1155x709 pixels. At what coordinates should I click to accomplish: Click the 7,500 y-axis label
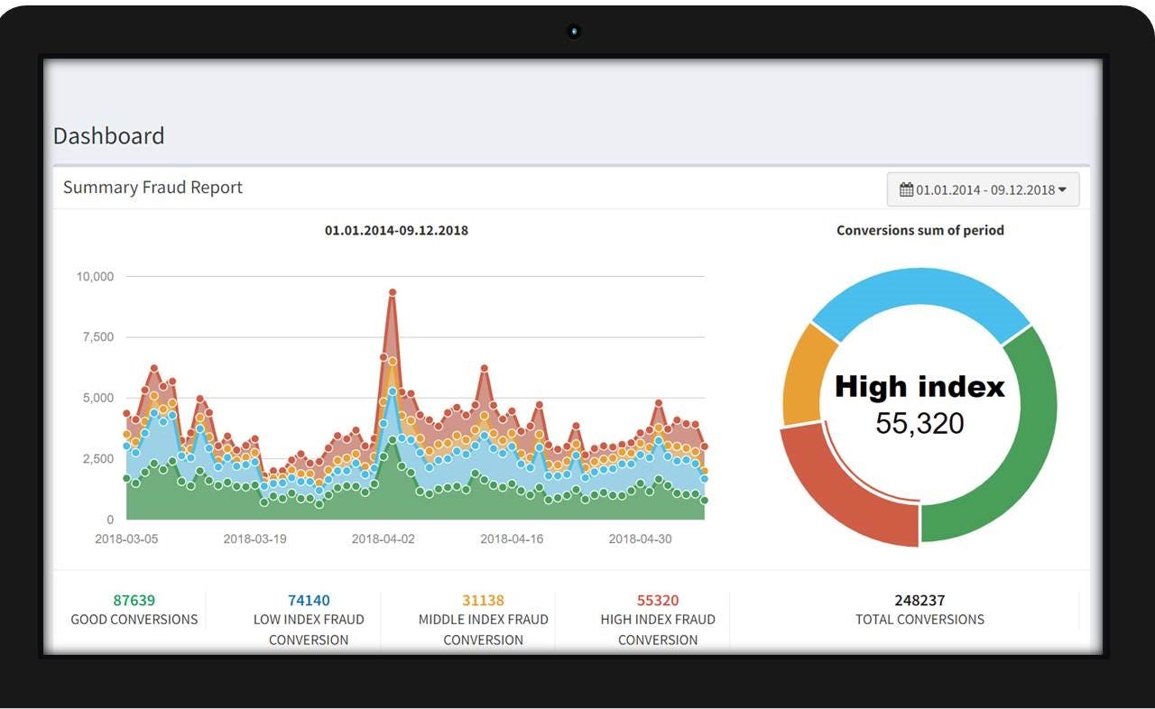click(x=97, y=337)
